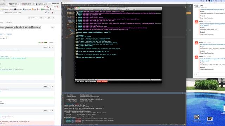Click the desktop icon on the third changed file
This screenshot has height=126, width=225.
click(x=50, y=111)
